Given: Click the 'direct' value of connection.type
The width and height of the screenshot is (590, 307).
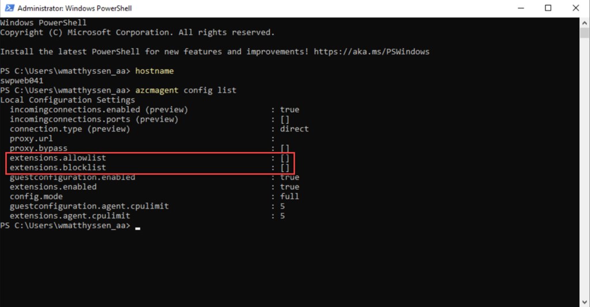Looking at the screenshot, I should pyautogui.click(x=294, y=129).
